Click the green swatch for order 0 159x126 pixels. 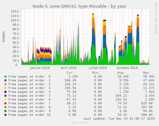(x=5, y=77)
